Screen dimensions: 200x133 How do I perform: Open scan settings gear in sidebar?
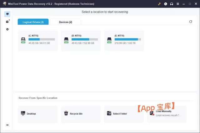click(7, 29)
